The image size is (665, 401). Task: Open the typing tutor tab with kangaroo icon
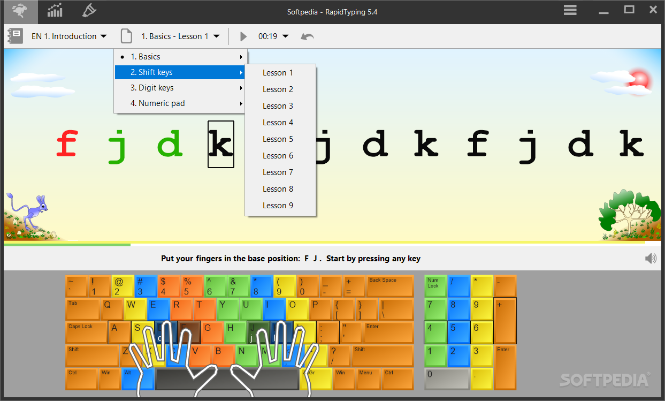tap(20, 11)
